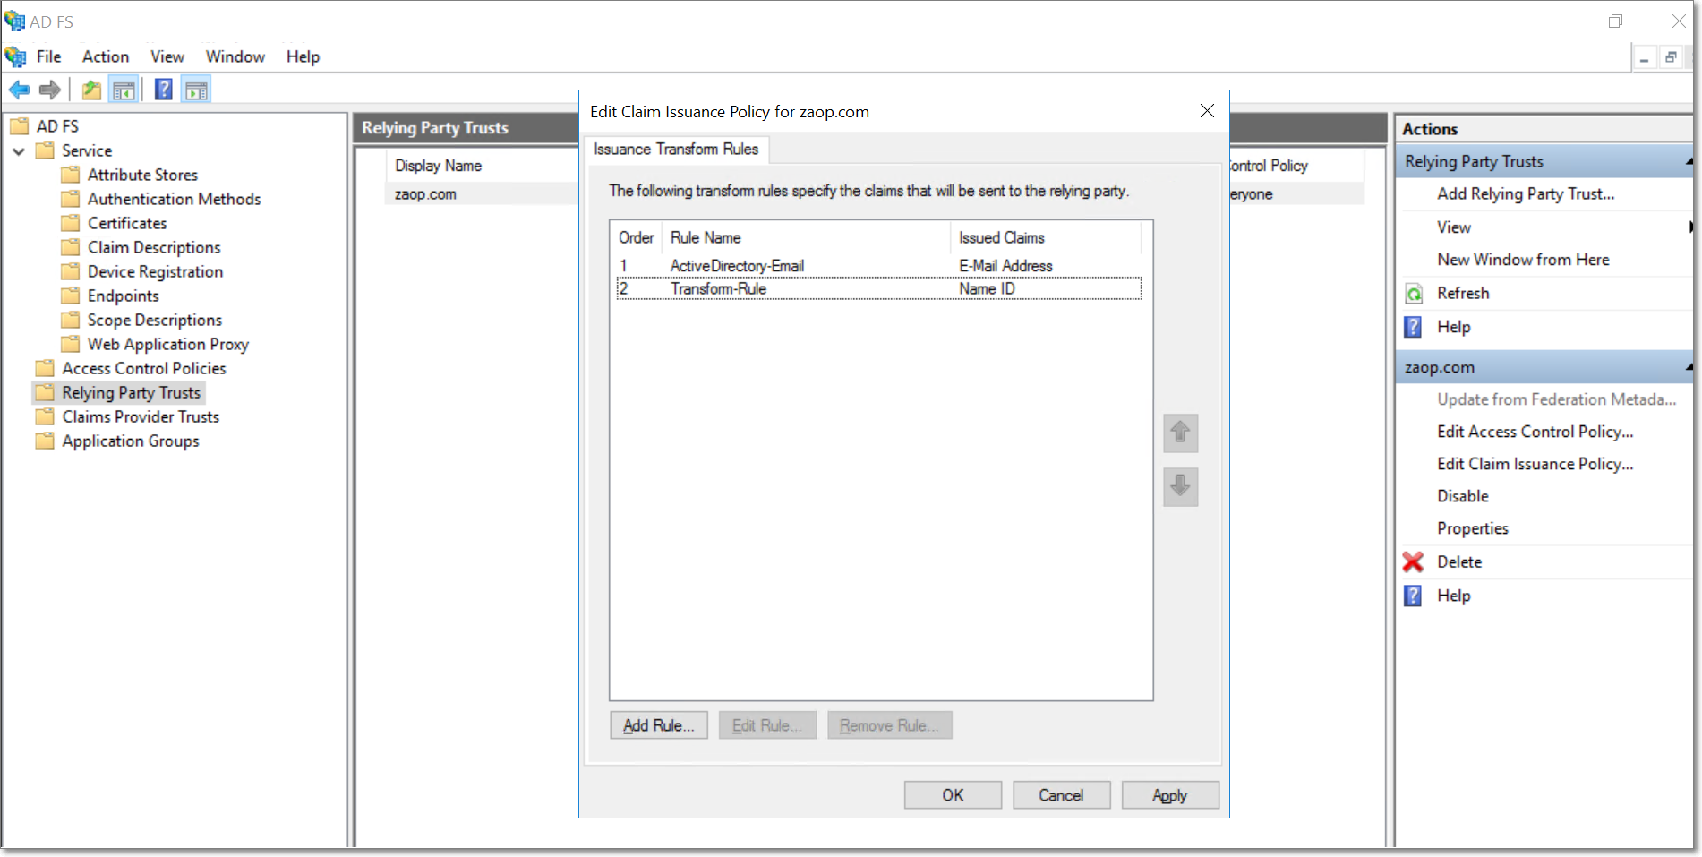Select the ActiveDirectory-Email rule row
1702x857 pixels.
coord(878,266)
